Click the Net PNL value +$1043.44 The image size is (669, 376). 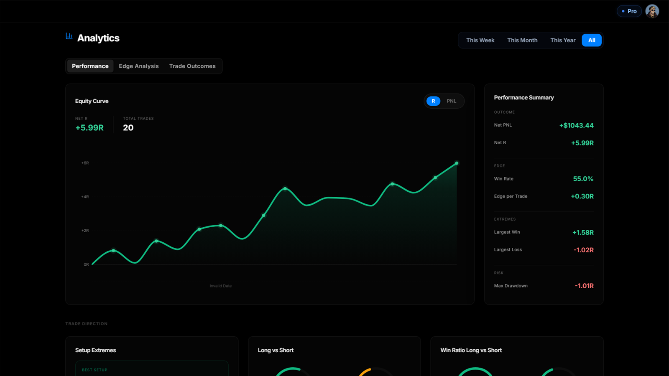577,125
